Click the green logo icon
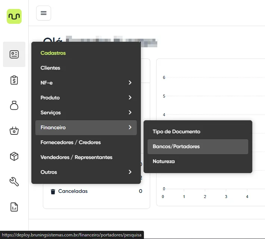This screenshot has width=265, height=239. [14, 16]
